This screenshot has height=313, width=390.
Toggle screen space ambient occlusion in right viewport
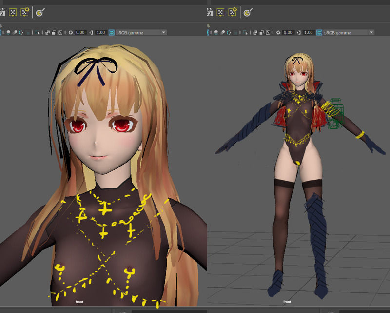(x=216, y=32)
